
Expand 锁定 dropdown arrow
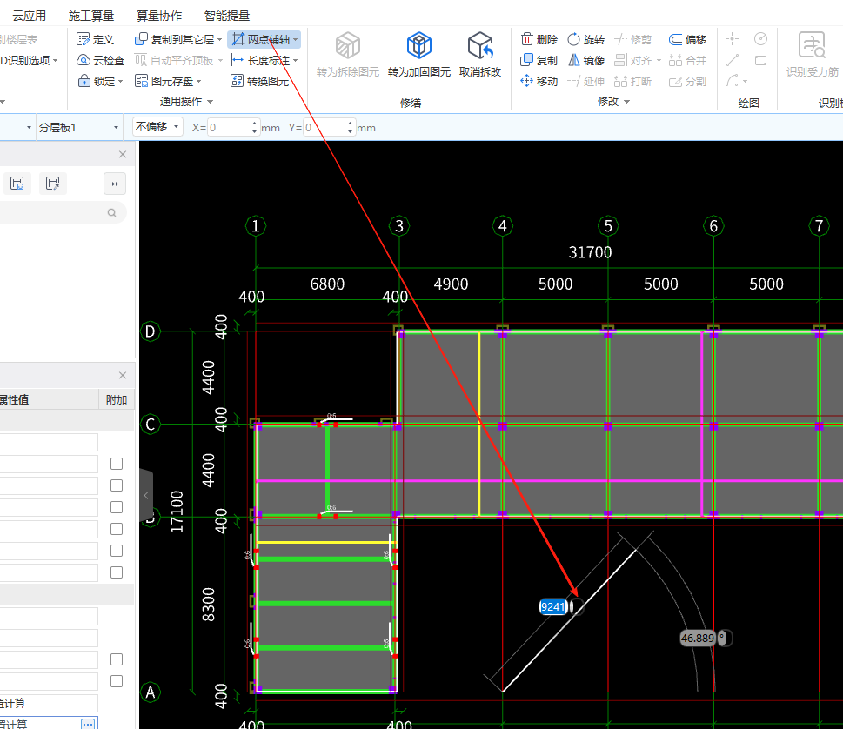tap(120, 82)
